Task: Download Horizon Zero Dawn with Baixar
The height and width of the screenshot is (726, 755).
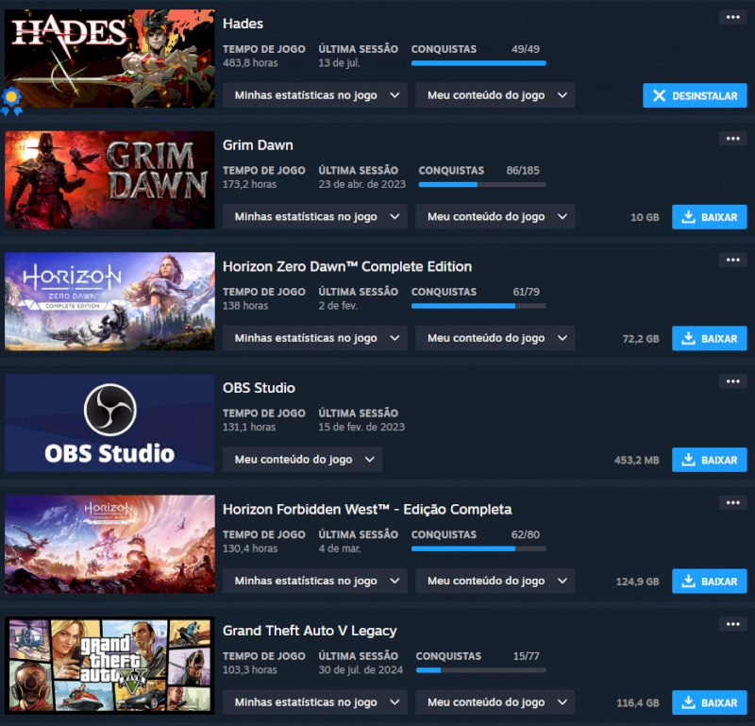Action: 710,338
